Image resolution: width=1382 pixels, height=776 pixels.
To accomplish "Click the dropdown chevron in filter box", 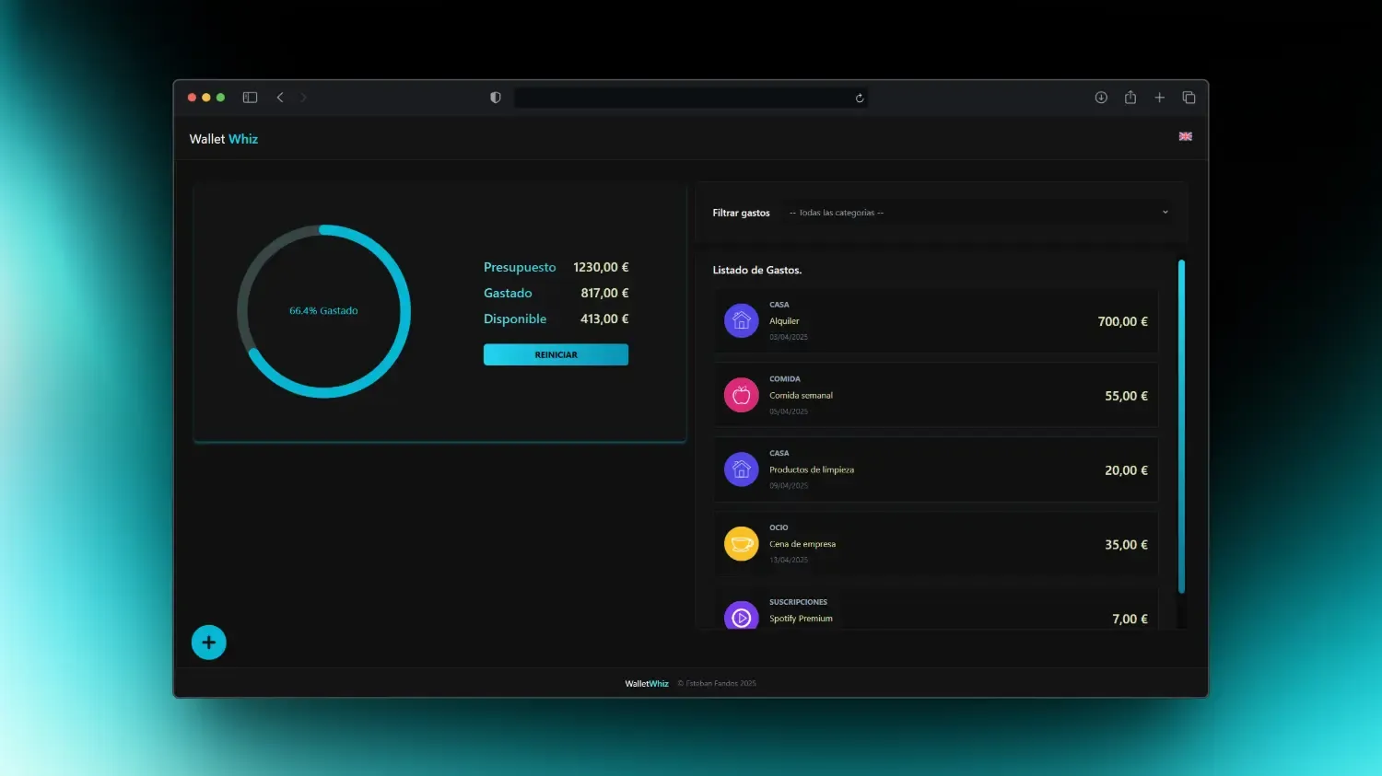I will tap(1165, 213).
